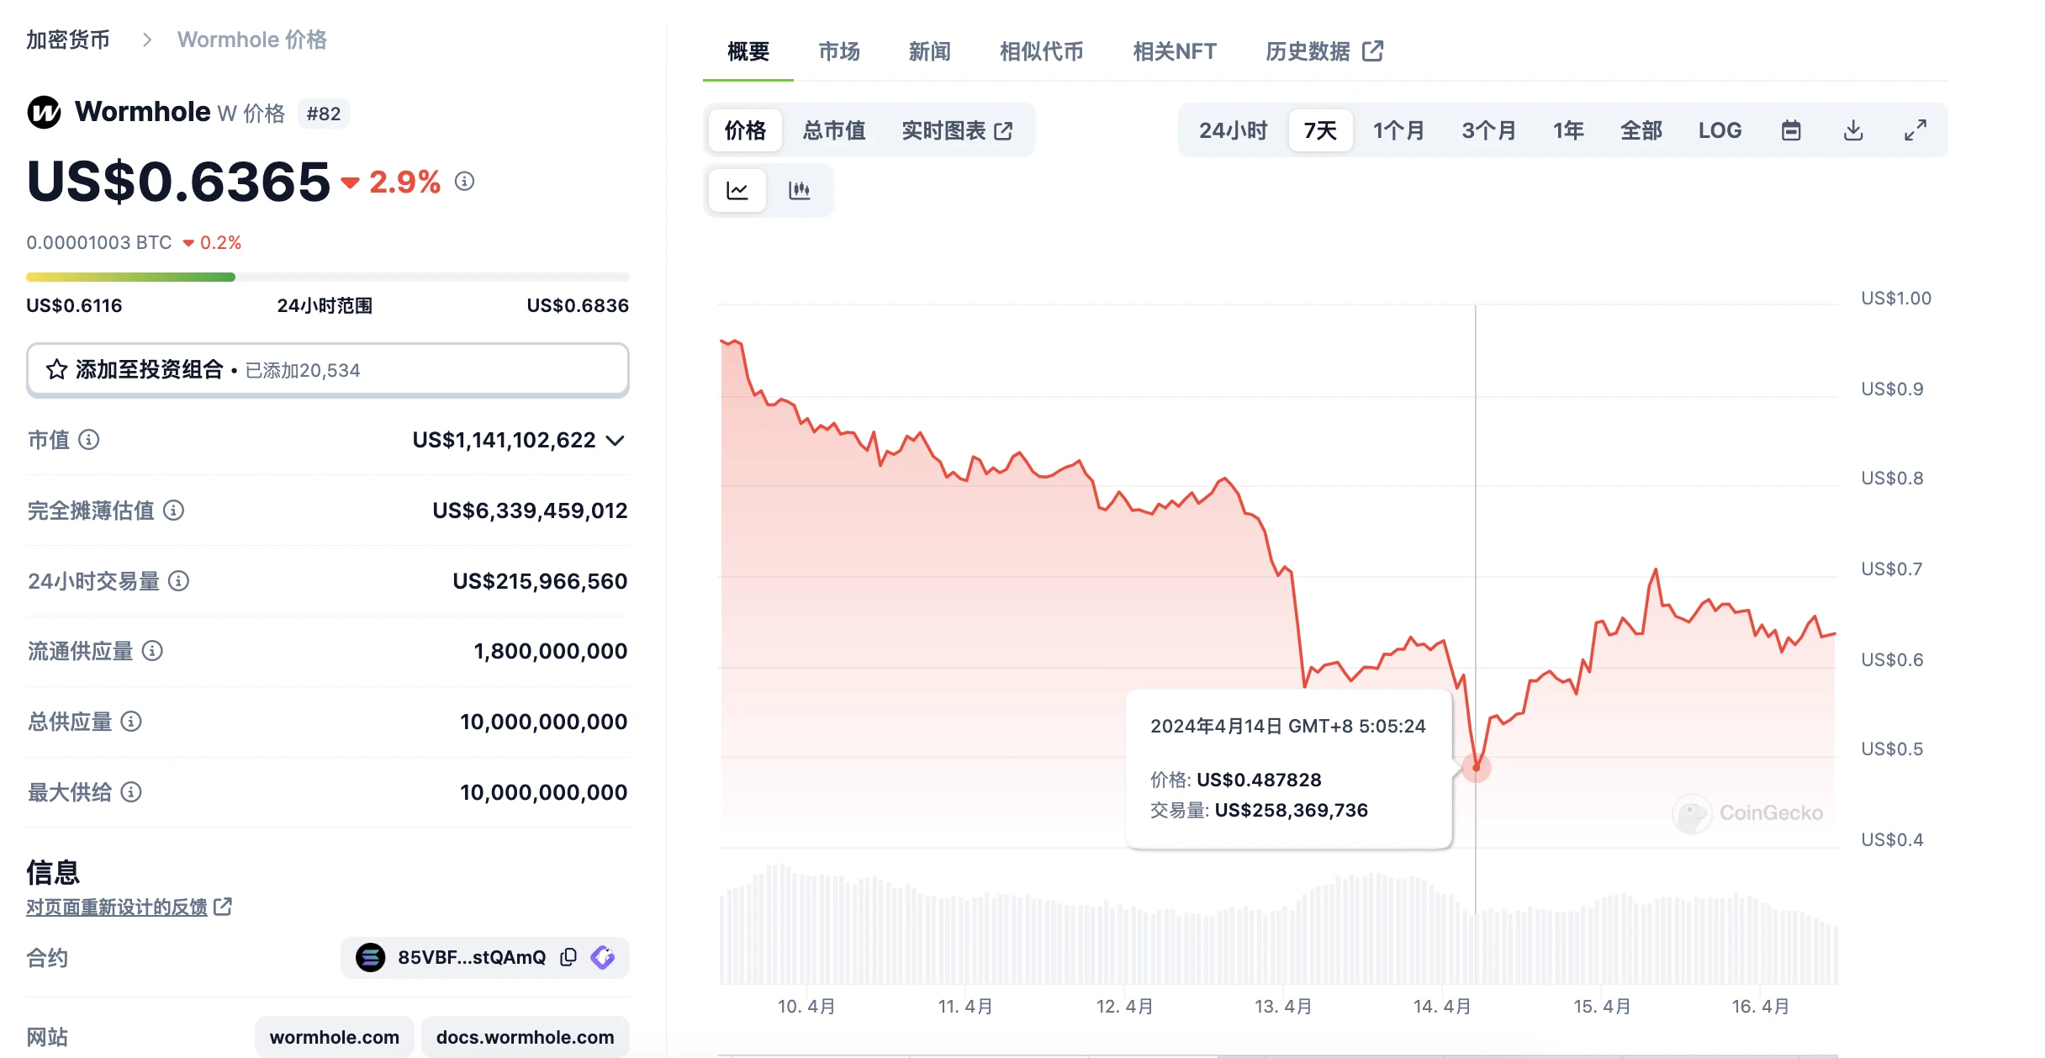Switch chart to 总市值 view
Screen dimensions: 2045x1058
[x=833, y=130]
